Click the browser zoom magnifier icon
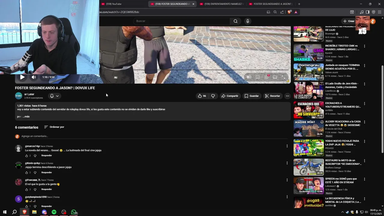384x216 pixels. (x=275, y=12)
